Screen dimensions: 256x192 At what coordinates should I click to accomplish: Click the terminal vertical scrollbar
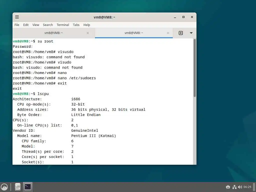pyautogui.click(x=194, y=68)
